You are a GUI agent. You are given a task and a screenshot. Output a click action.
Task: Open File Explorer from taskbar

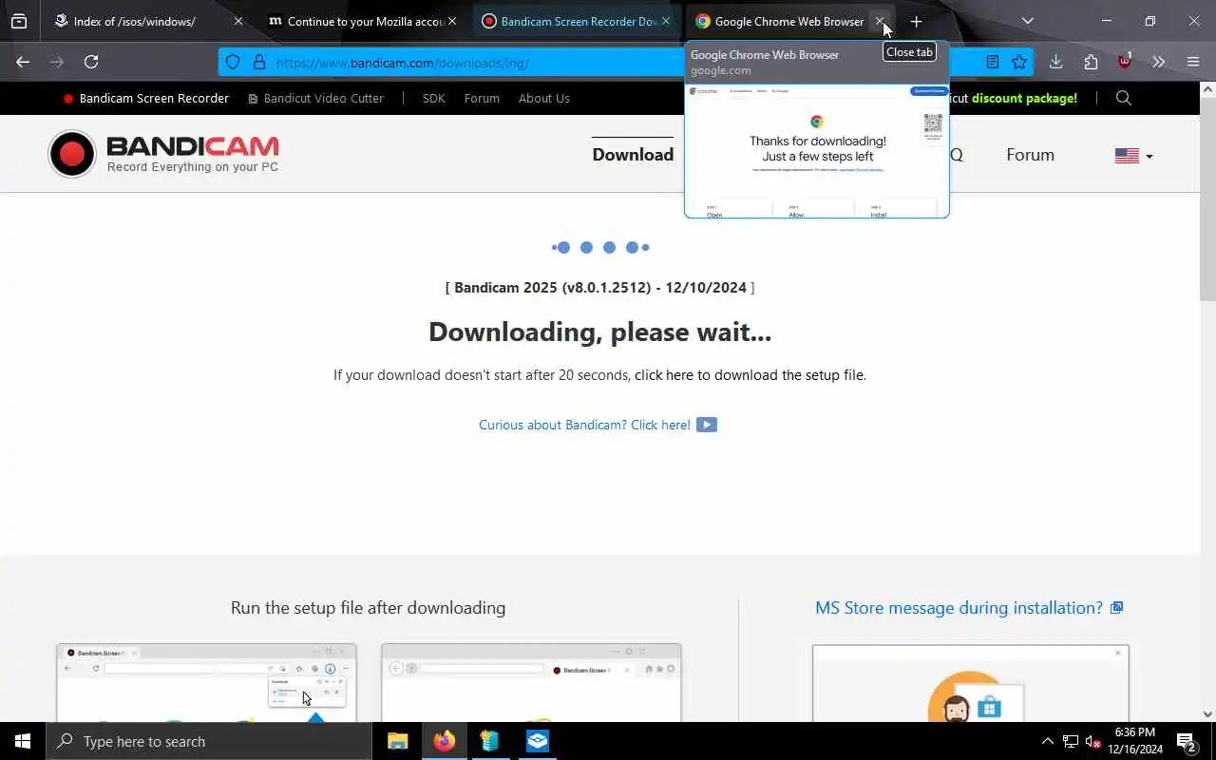398,741
